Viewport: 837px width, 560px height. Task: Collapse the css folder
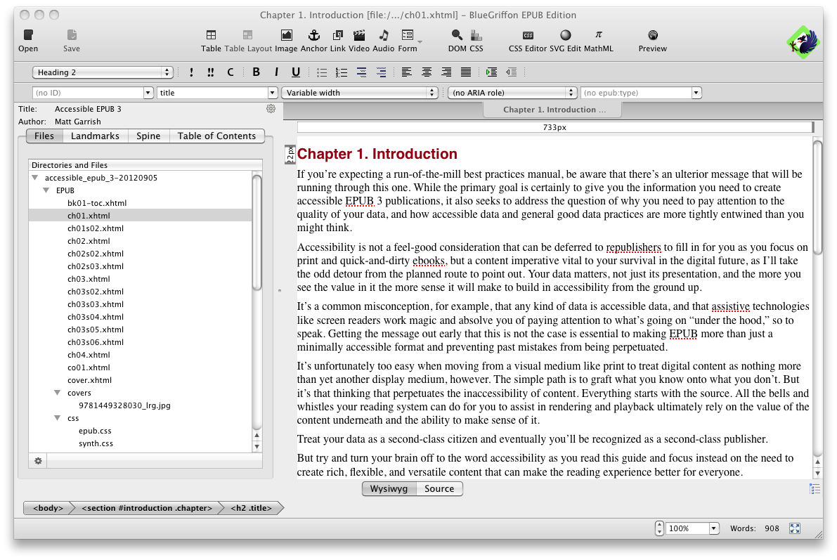tap(57, 418)
